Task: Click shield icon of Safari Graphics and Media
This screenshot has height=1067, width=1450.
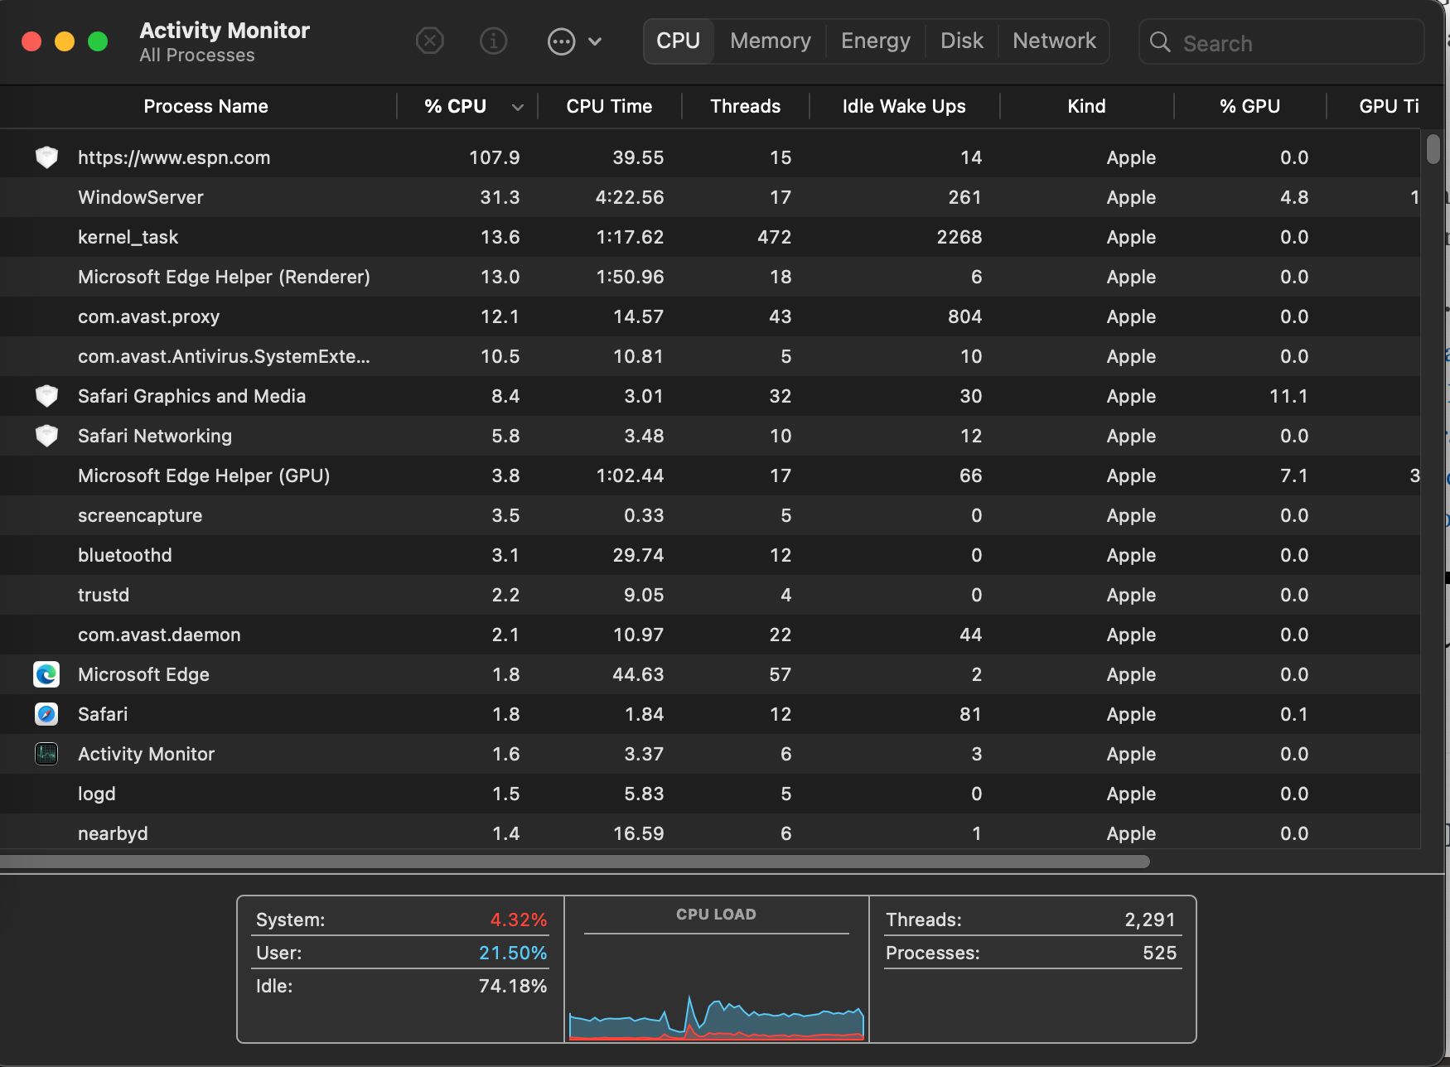Action: point(47,396)
